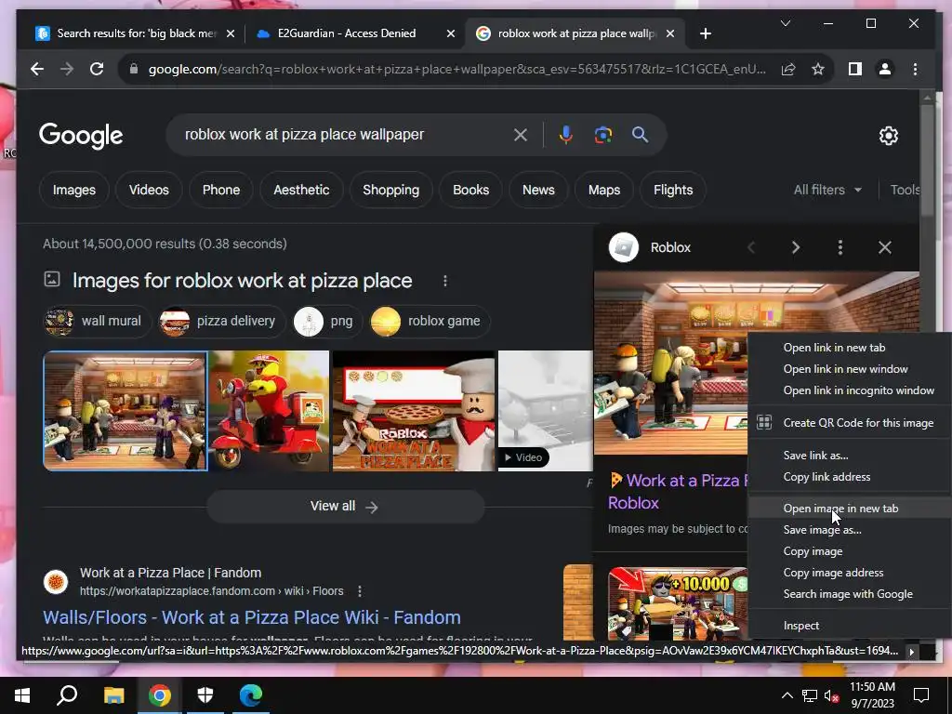
Task: Reload the current page
Action: (x=97, y=69)
